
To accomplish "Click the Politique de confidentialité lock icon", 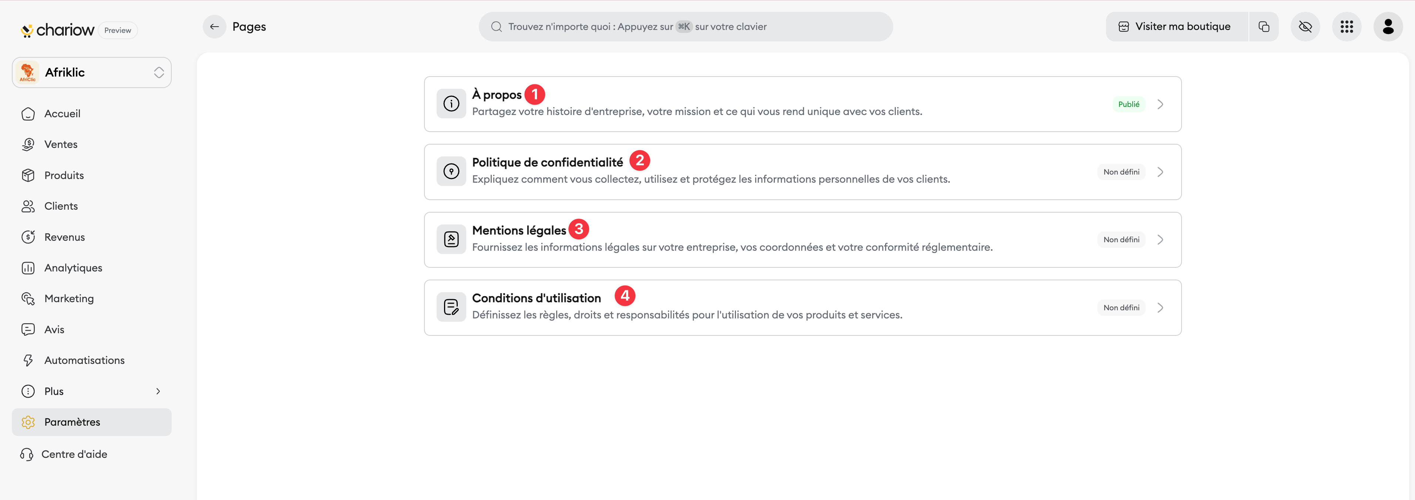I will click(451, 171).
